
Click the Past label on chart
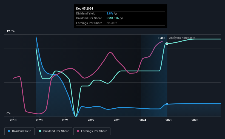pos(161,38)
